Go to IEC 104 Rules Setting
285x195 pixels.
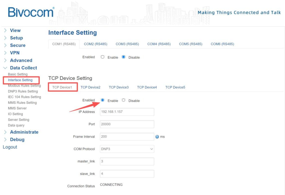click(x=24, y=97)
